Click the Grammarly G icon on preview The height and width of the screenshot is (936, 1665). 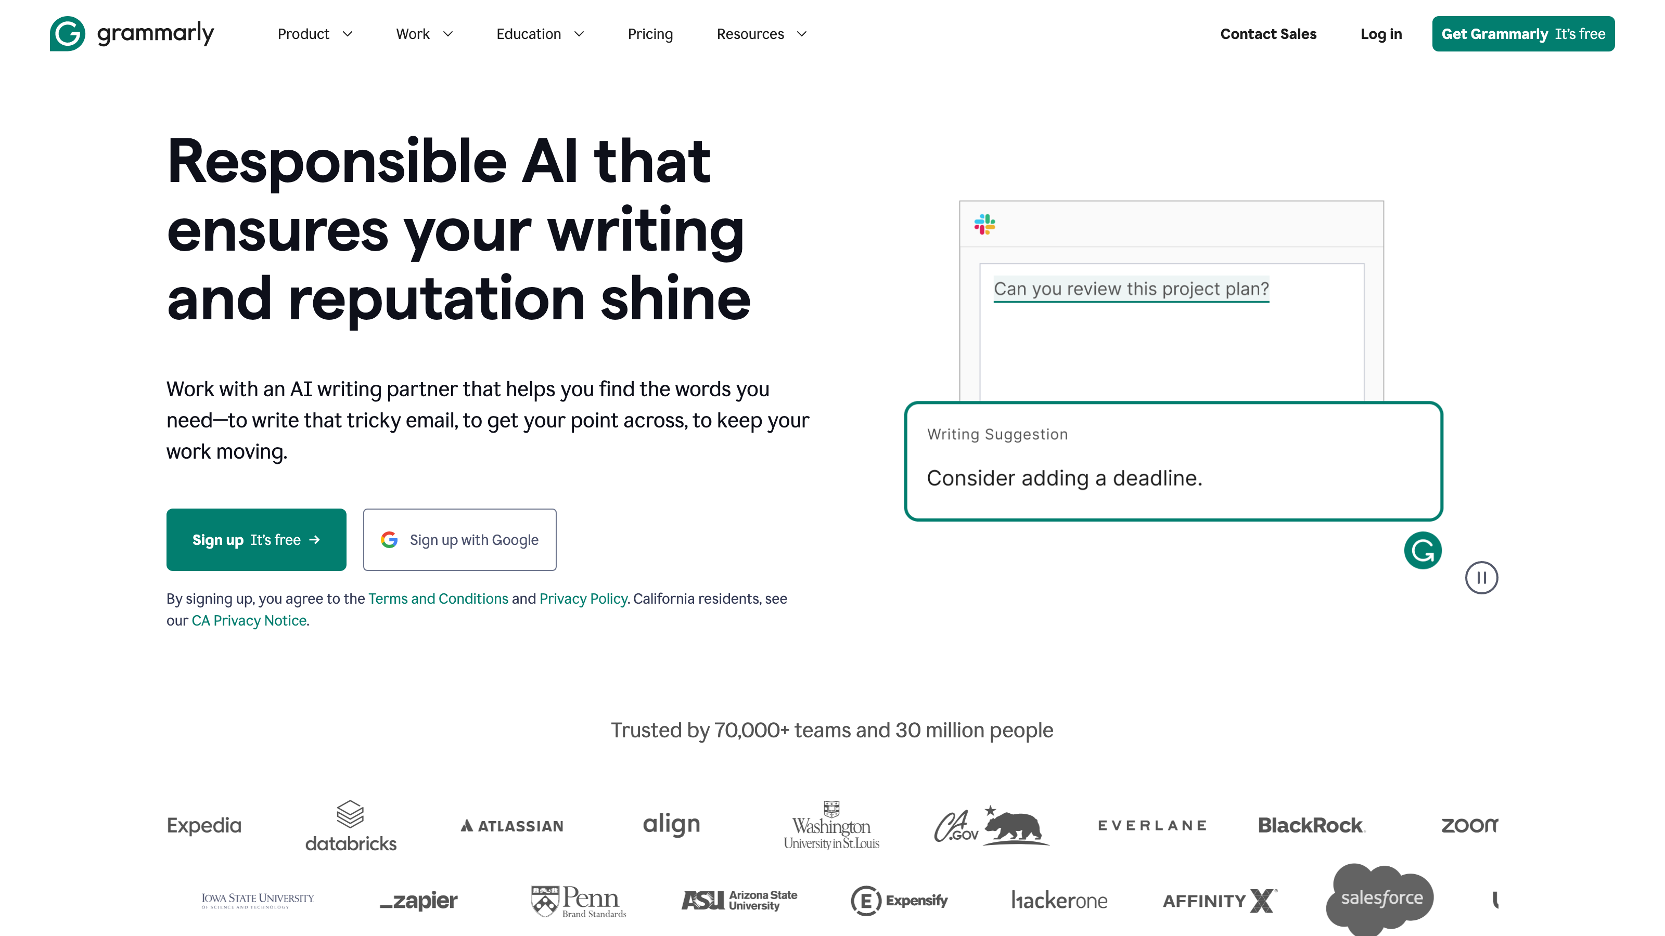tap(1423, 550)
